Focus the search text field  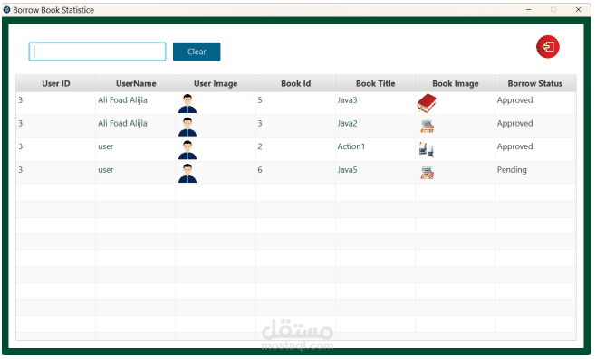97,52
